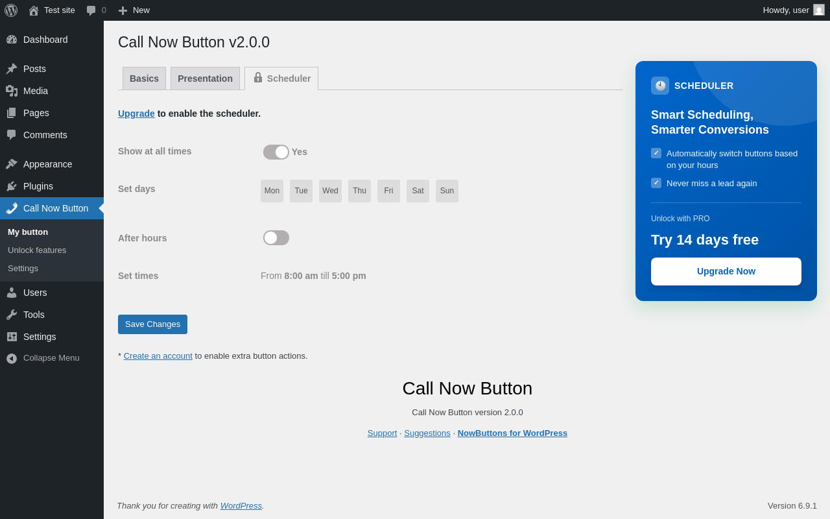Click the Comments icon in sidebar
Viewport: 830px width, 519px height.
(12, 135)
